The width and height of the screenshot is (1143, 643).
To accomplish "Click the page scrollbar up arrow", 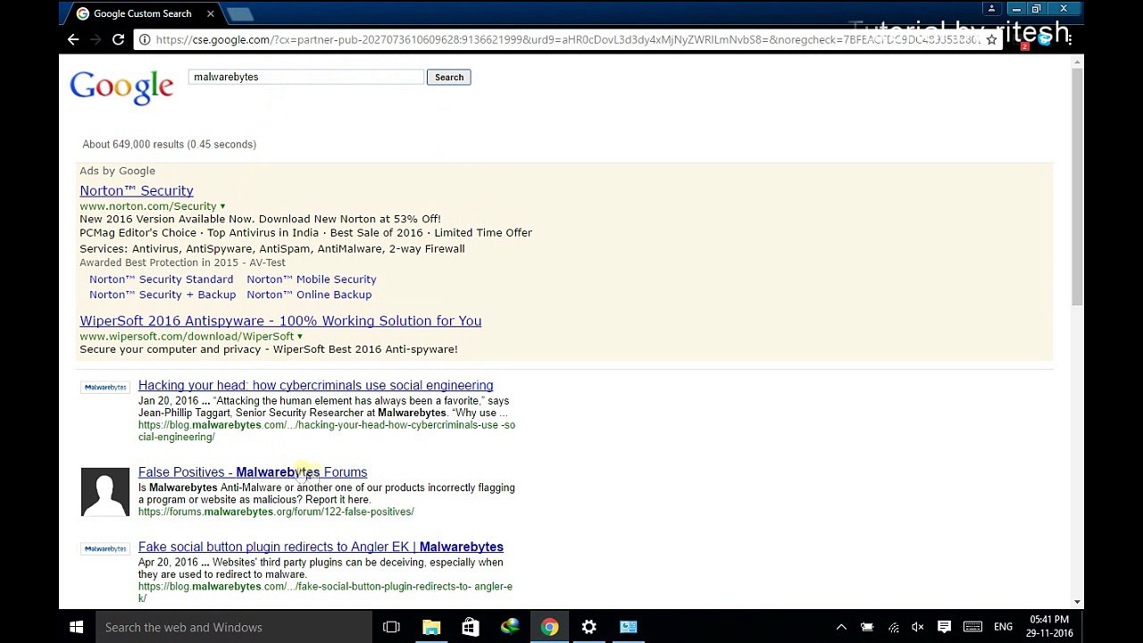I will 1078,62.
